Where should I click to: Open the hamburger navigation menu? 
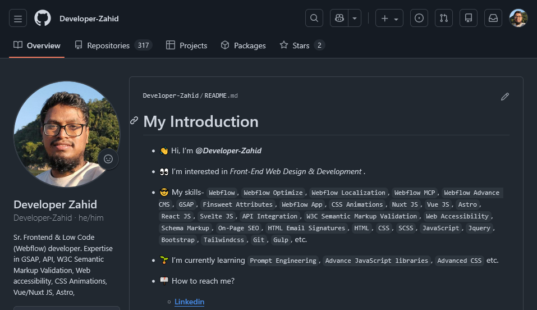[18, 19]
